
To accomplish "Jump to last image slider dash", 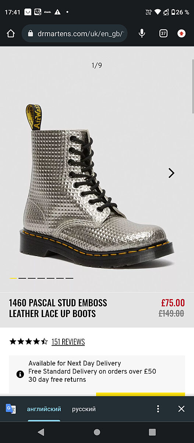I will [70, 278].
